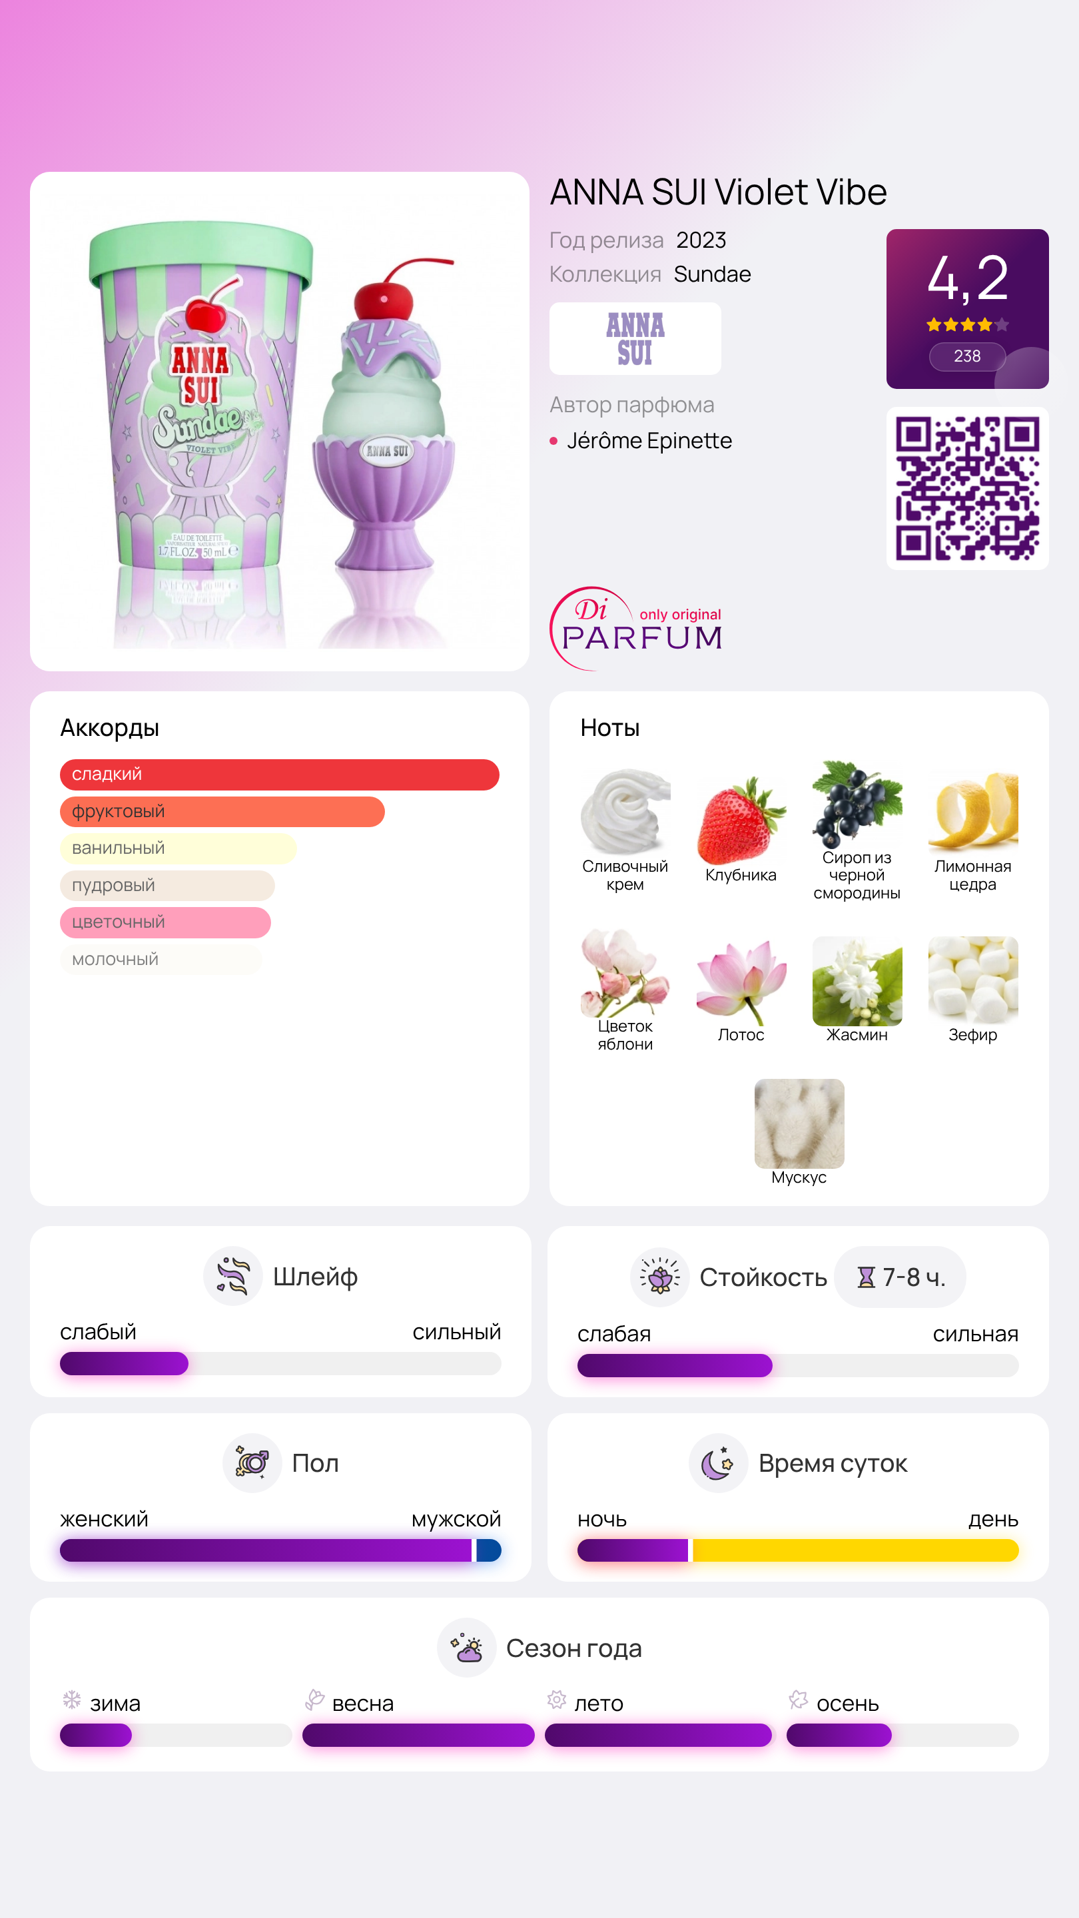Viewport: 1079px width, 1918px height.
Task: Click the Пол gender icon
Action: [x=252, y=1463]
